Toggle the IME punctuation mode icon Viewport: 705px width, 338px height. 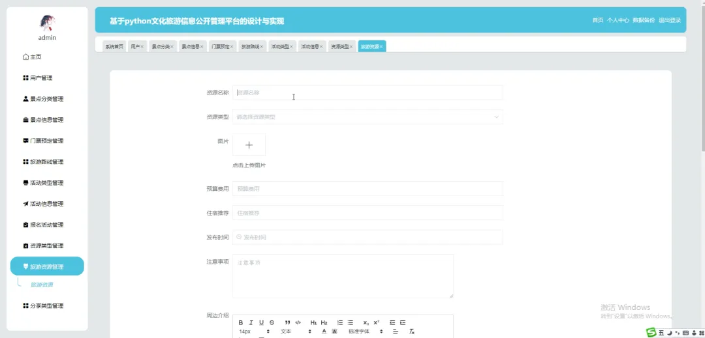[x=677, y=333]
